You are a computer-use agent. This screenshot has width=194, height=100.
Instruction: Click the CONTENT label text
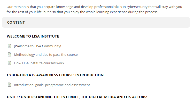click(x=16, y=22)
